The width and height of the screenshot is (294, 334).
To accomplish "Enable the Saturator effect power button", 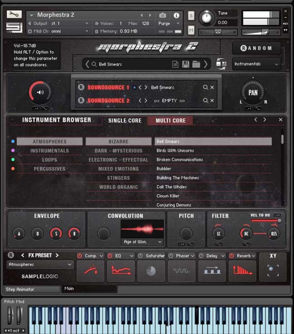I will (140, 256).
